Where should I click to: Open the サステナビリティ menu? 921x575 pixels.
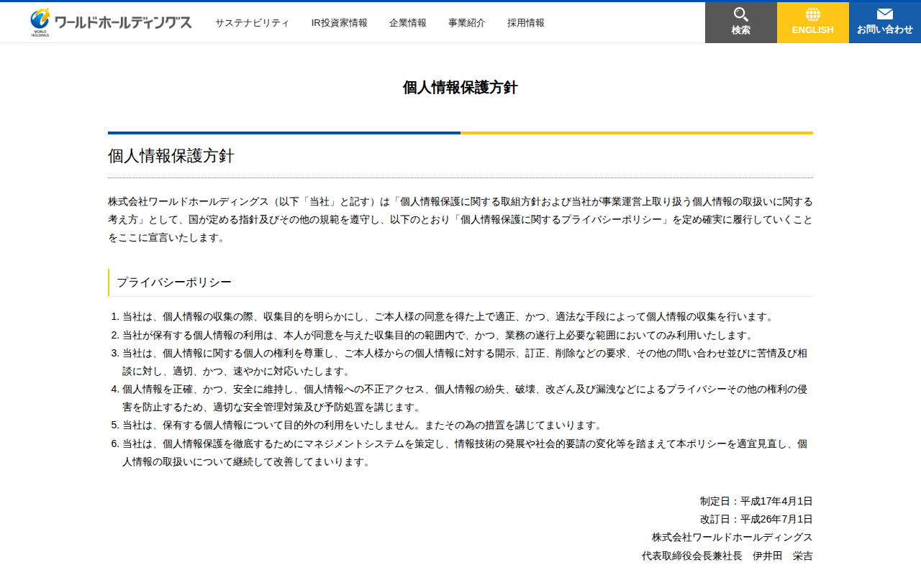[253, 23]
